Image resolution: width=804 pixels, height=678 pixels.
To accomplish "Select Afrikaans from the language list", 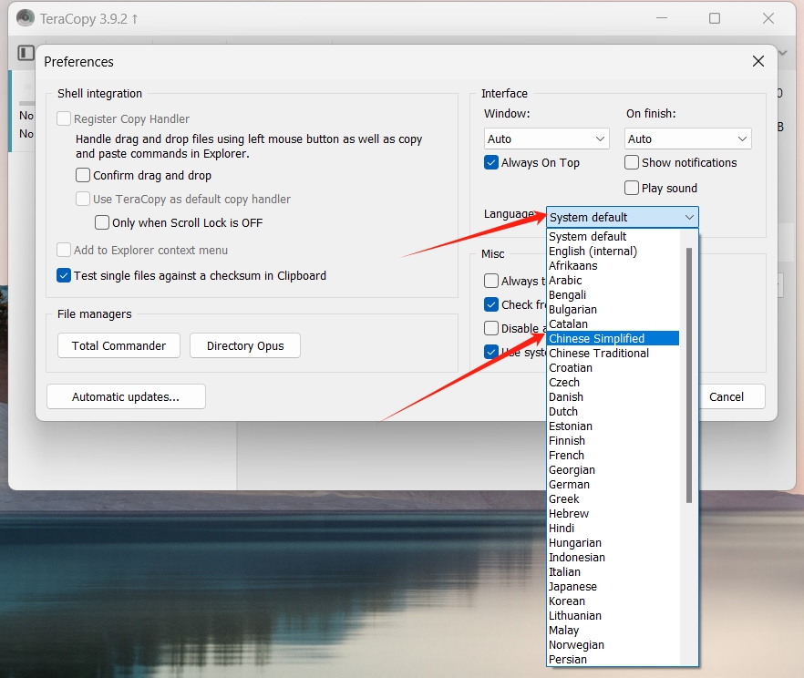I will click(x=613, y=266).
